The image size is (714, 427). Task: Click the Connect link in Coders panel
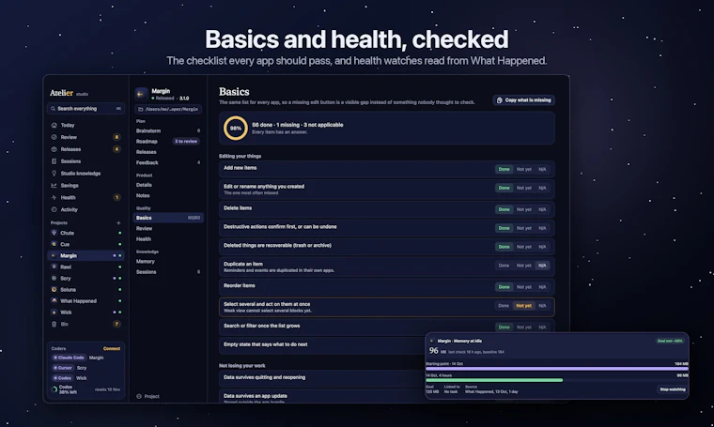112,349
